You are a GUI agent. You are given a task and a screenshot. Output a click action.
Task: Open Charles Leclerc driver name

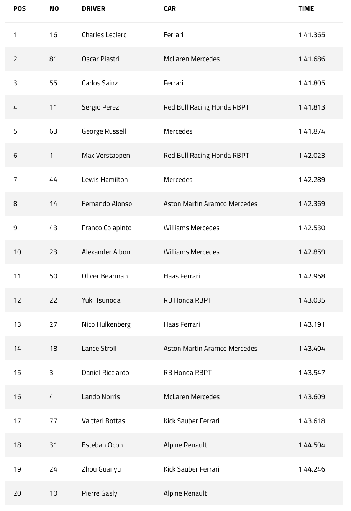[104, 35]
